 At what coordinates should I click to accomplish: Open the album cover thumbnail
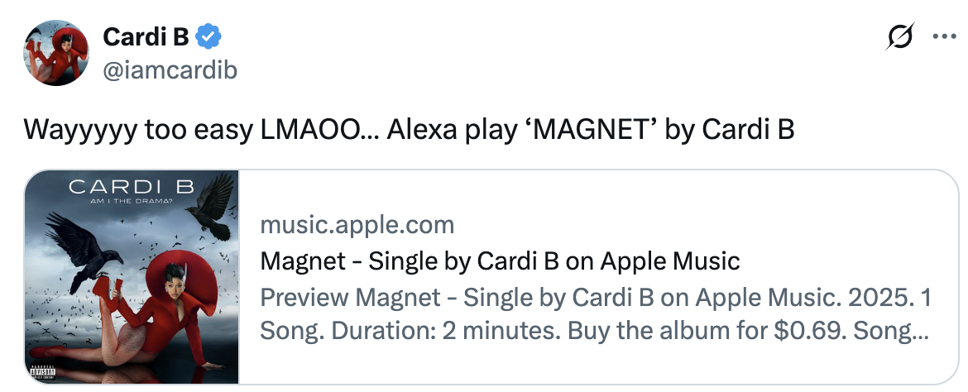click(132, 277)
